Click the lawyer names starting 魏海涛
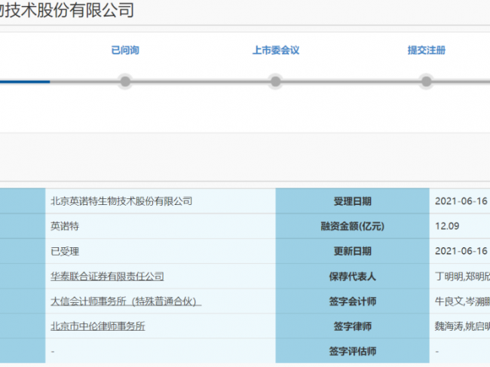 (x=463, y=326)
